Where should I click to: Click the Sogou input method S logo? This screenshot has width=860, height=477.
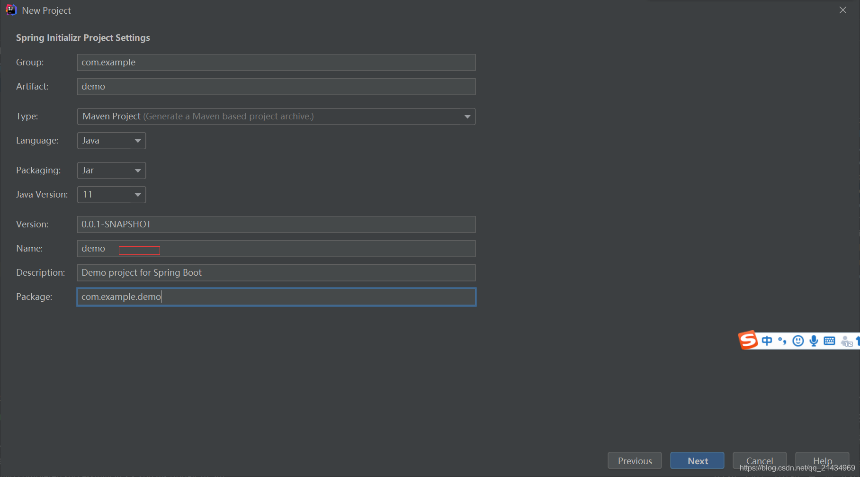pos(748,340)
